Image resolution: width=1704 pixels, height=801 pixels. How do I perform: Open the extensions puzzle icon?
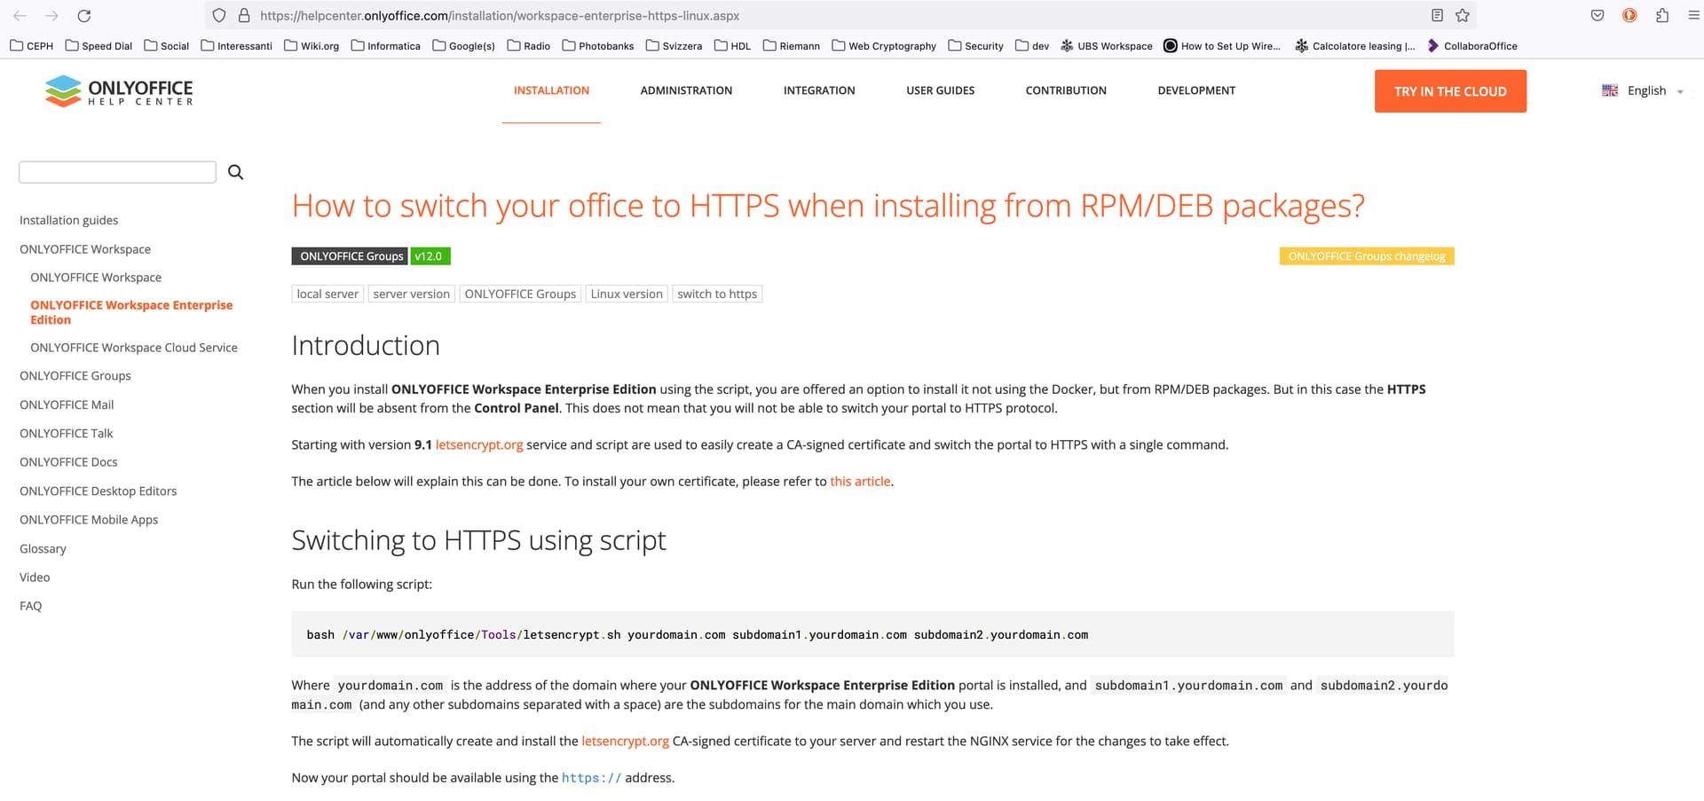click(1662, 15)
